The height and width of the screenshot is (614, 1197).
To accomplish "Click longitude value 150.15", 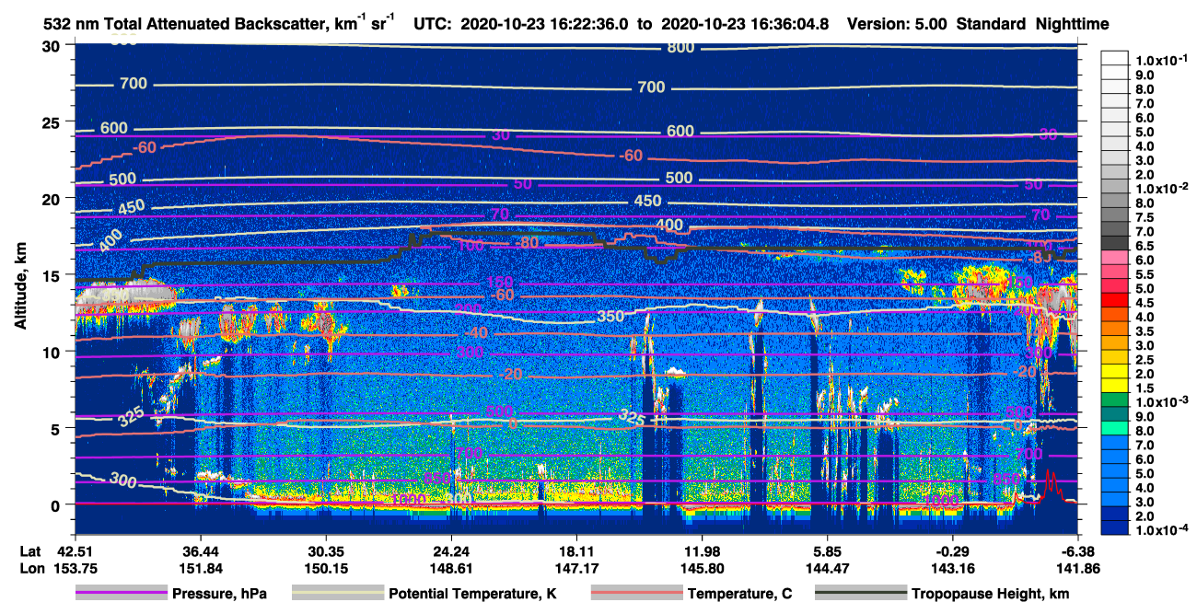I will point(325,568).
